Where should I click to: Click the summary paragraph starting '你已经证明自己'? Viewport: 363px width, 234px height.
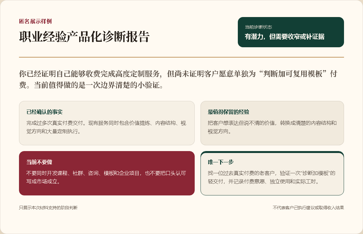pyautogui.click(x=178, y=79)
